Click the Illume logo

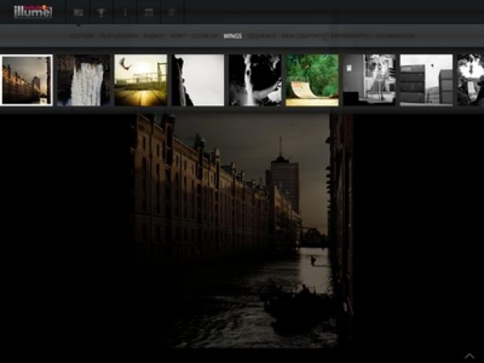click(33, 12)
